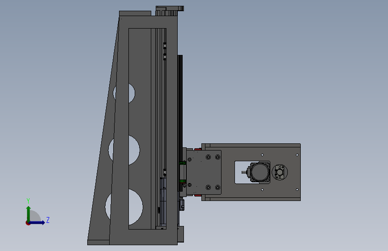Select the topmost circular hole in the frame
Image resolution: width=388 pixels, height=251 pixels.
click(x=132, y=93)
